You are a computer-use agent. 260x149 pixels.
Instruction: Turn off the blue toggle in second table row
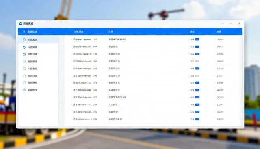197,47
